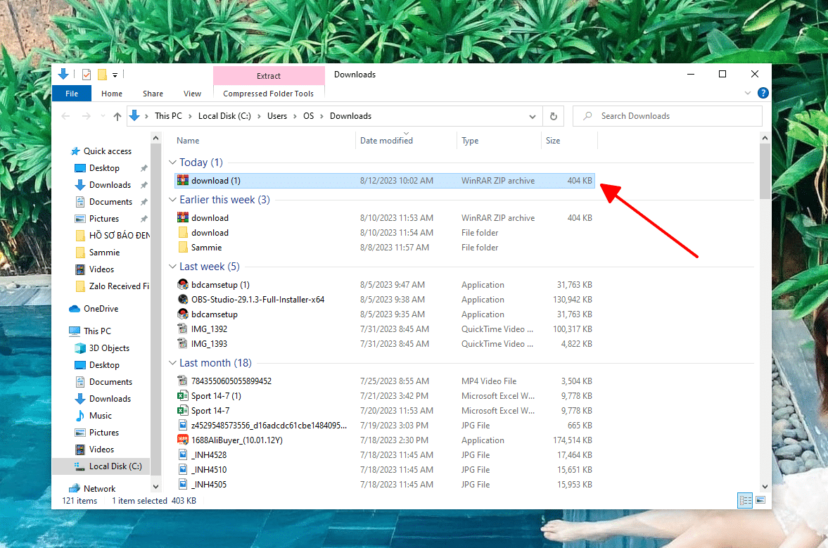Open OneDrive in the navigation pane
The width and height of the screenshot is (828, 548).
(x=101, y=309)
